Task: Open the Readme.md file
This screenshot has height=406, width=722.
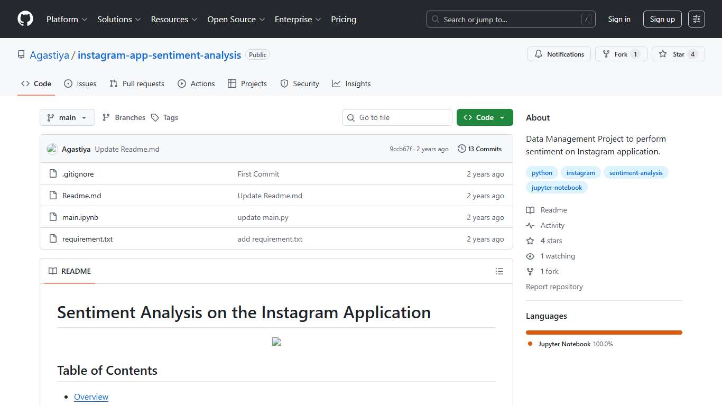Action: (x=82, y=196)
